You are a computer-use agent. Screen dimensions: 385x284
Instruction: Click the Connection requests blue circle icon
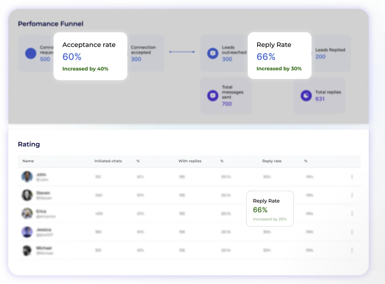click(x=31, y=53)
